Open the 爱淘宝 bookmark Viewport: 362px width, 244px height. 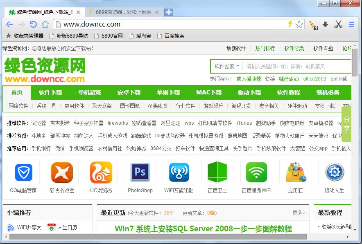(x=140, y=36)
